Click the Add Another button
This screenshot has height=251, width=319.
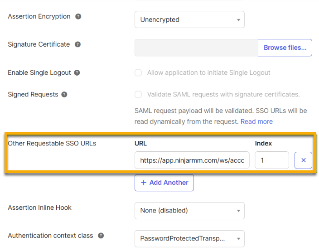(164, 183)
